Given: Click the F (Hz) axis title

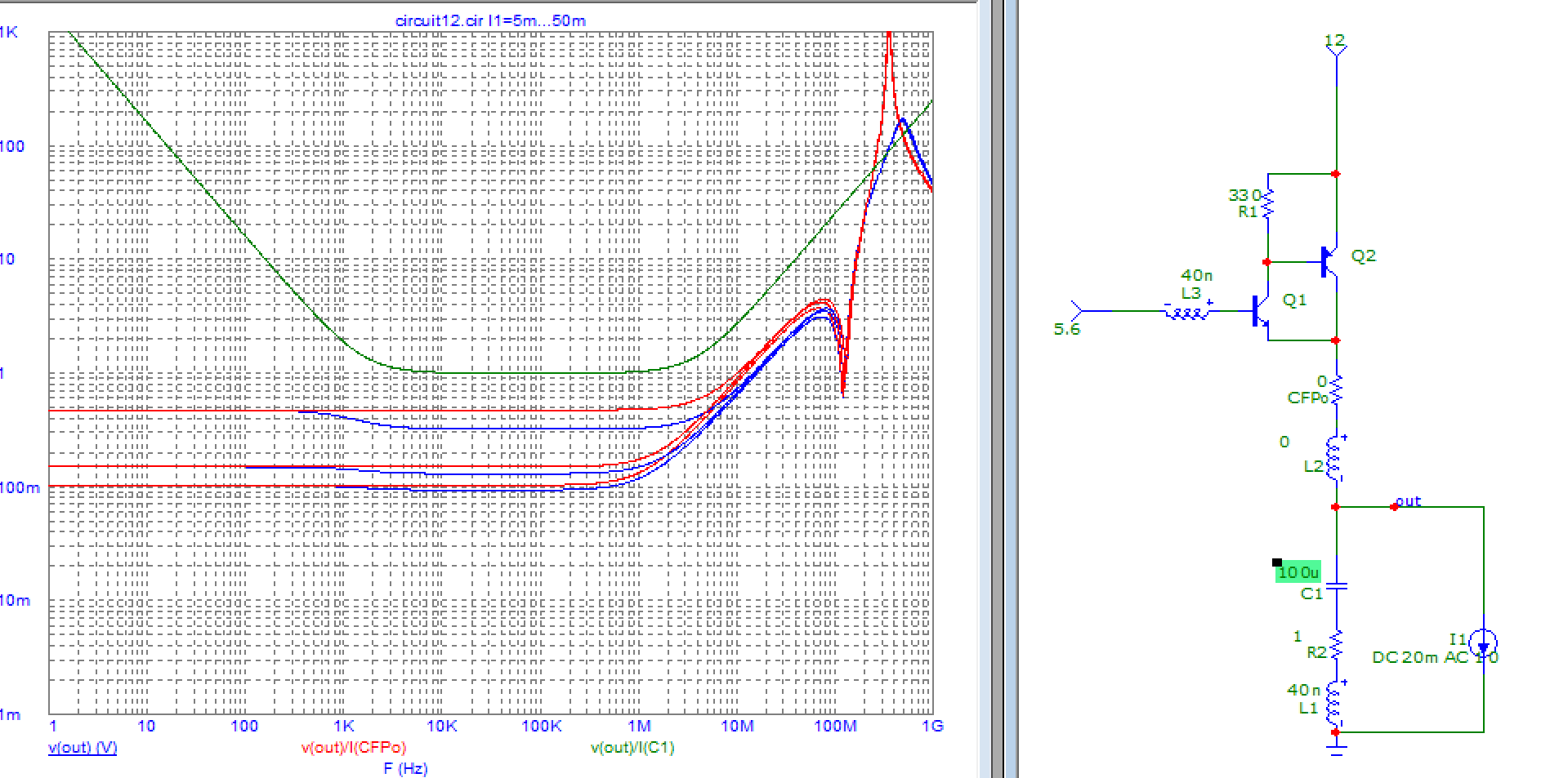Looking at the screenshot, I should (405, 768).
